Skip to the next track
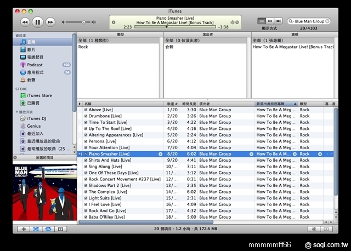The image size is (351, 251). coord(50,22)
